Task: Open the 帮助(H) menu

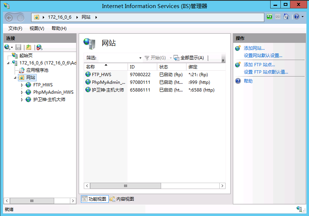Action: coord(59,29)
